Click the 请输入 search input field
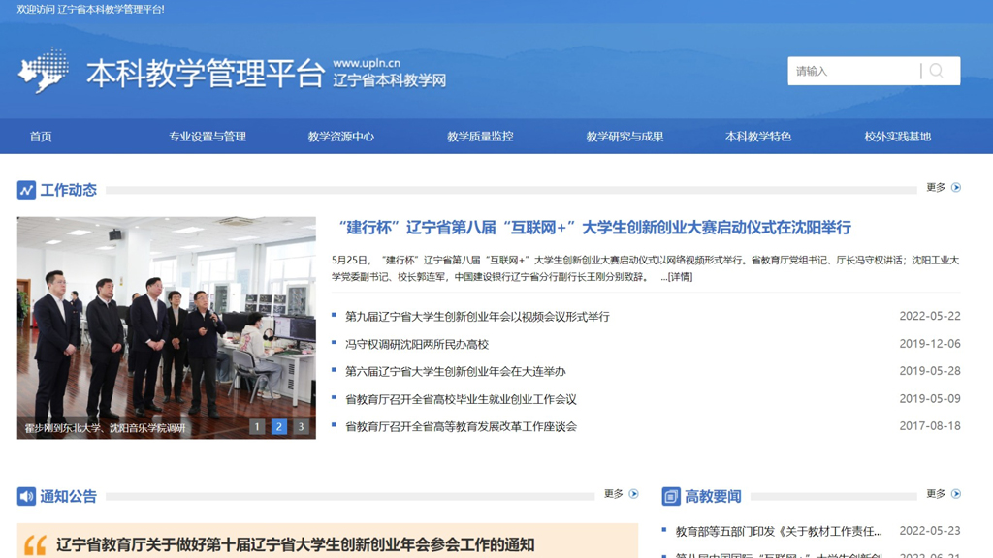Viewport: 993px width, 558px height. pyautogui.click(x=851, y=71)
